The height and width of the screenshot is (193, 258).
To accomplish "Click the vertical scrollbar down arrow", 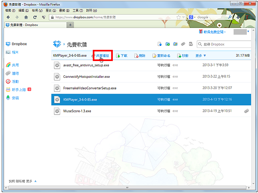I will (253, 184).
